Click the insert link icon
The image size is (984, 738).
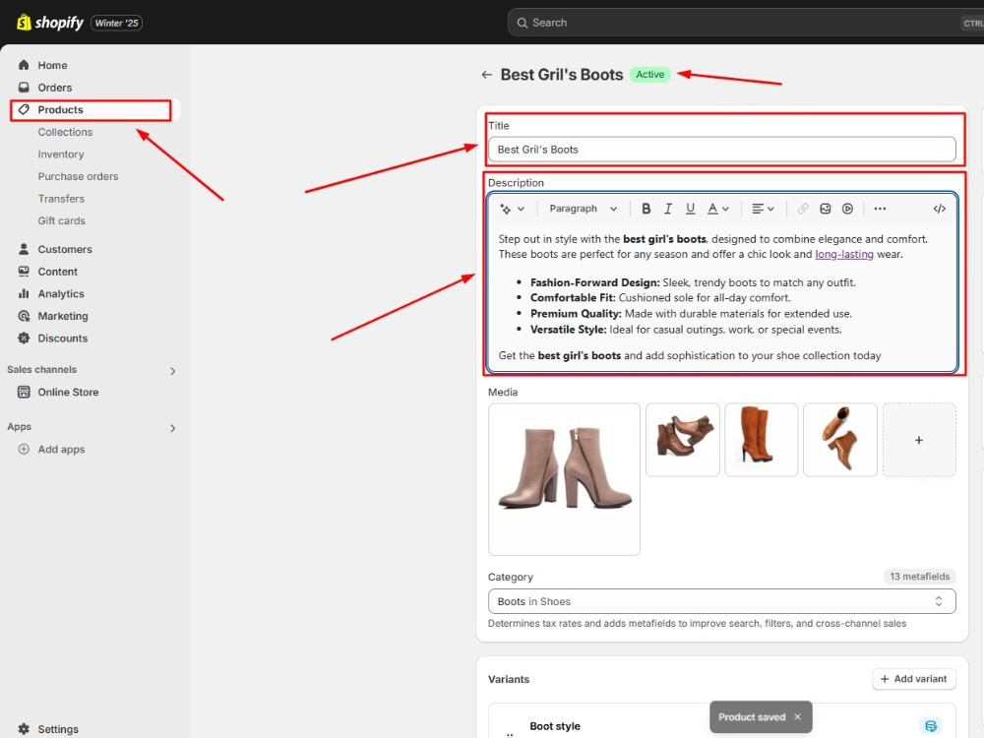pos(803,209)
